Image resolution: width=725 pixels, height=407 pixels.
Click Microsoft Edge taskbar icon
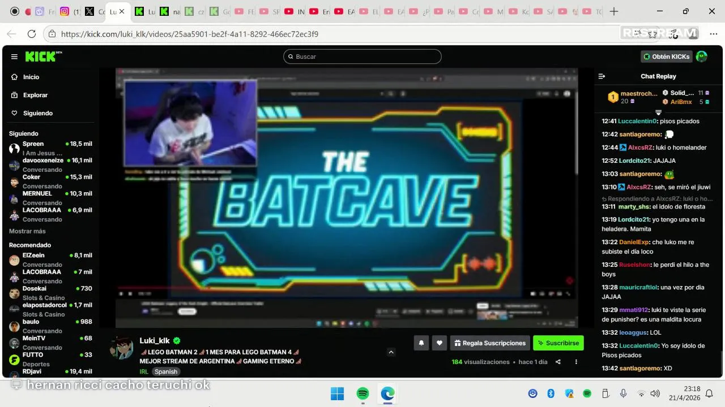[x=388, y=393]
